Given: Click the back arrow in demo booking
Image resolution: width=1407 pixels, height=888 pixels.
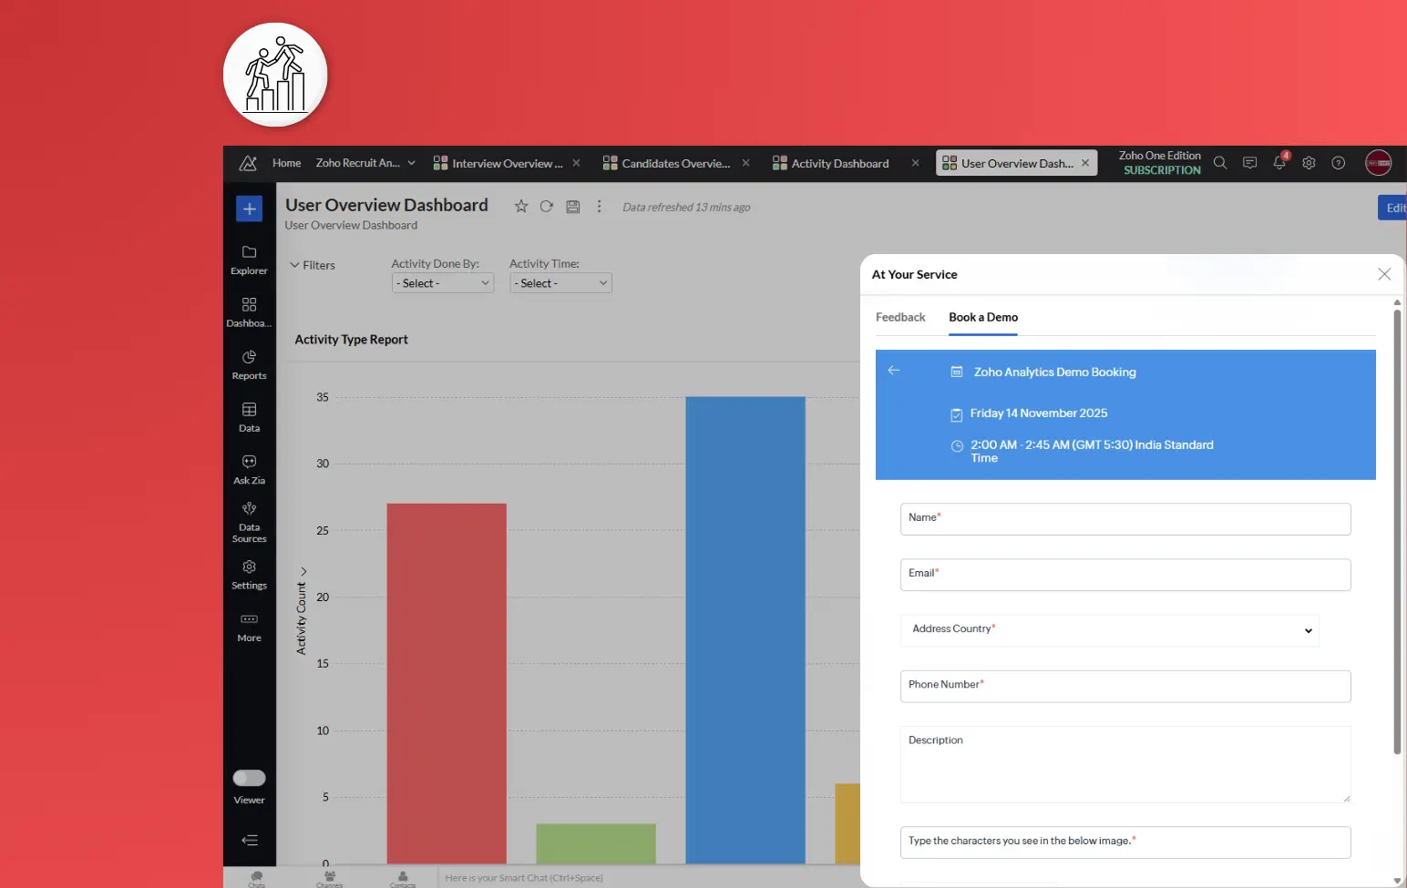Looking at the screenshot, I should [894, 371].
